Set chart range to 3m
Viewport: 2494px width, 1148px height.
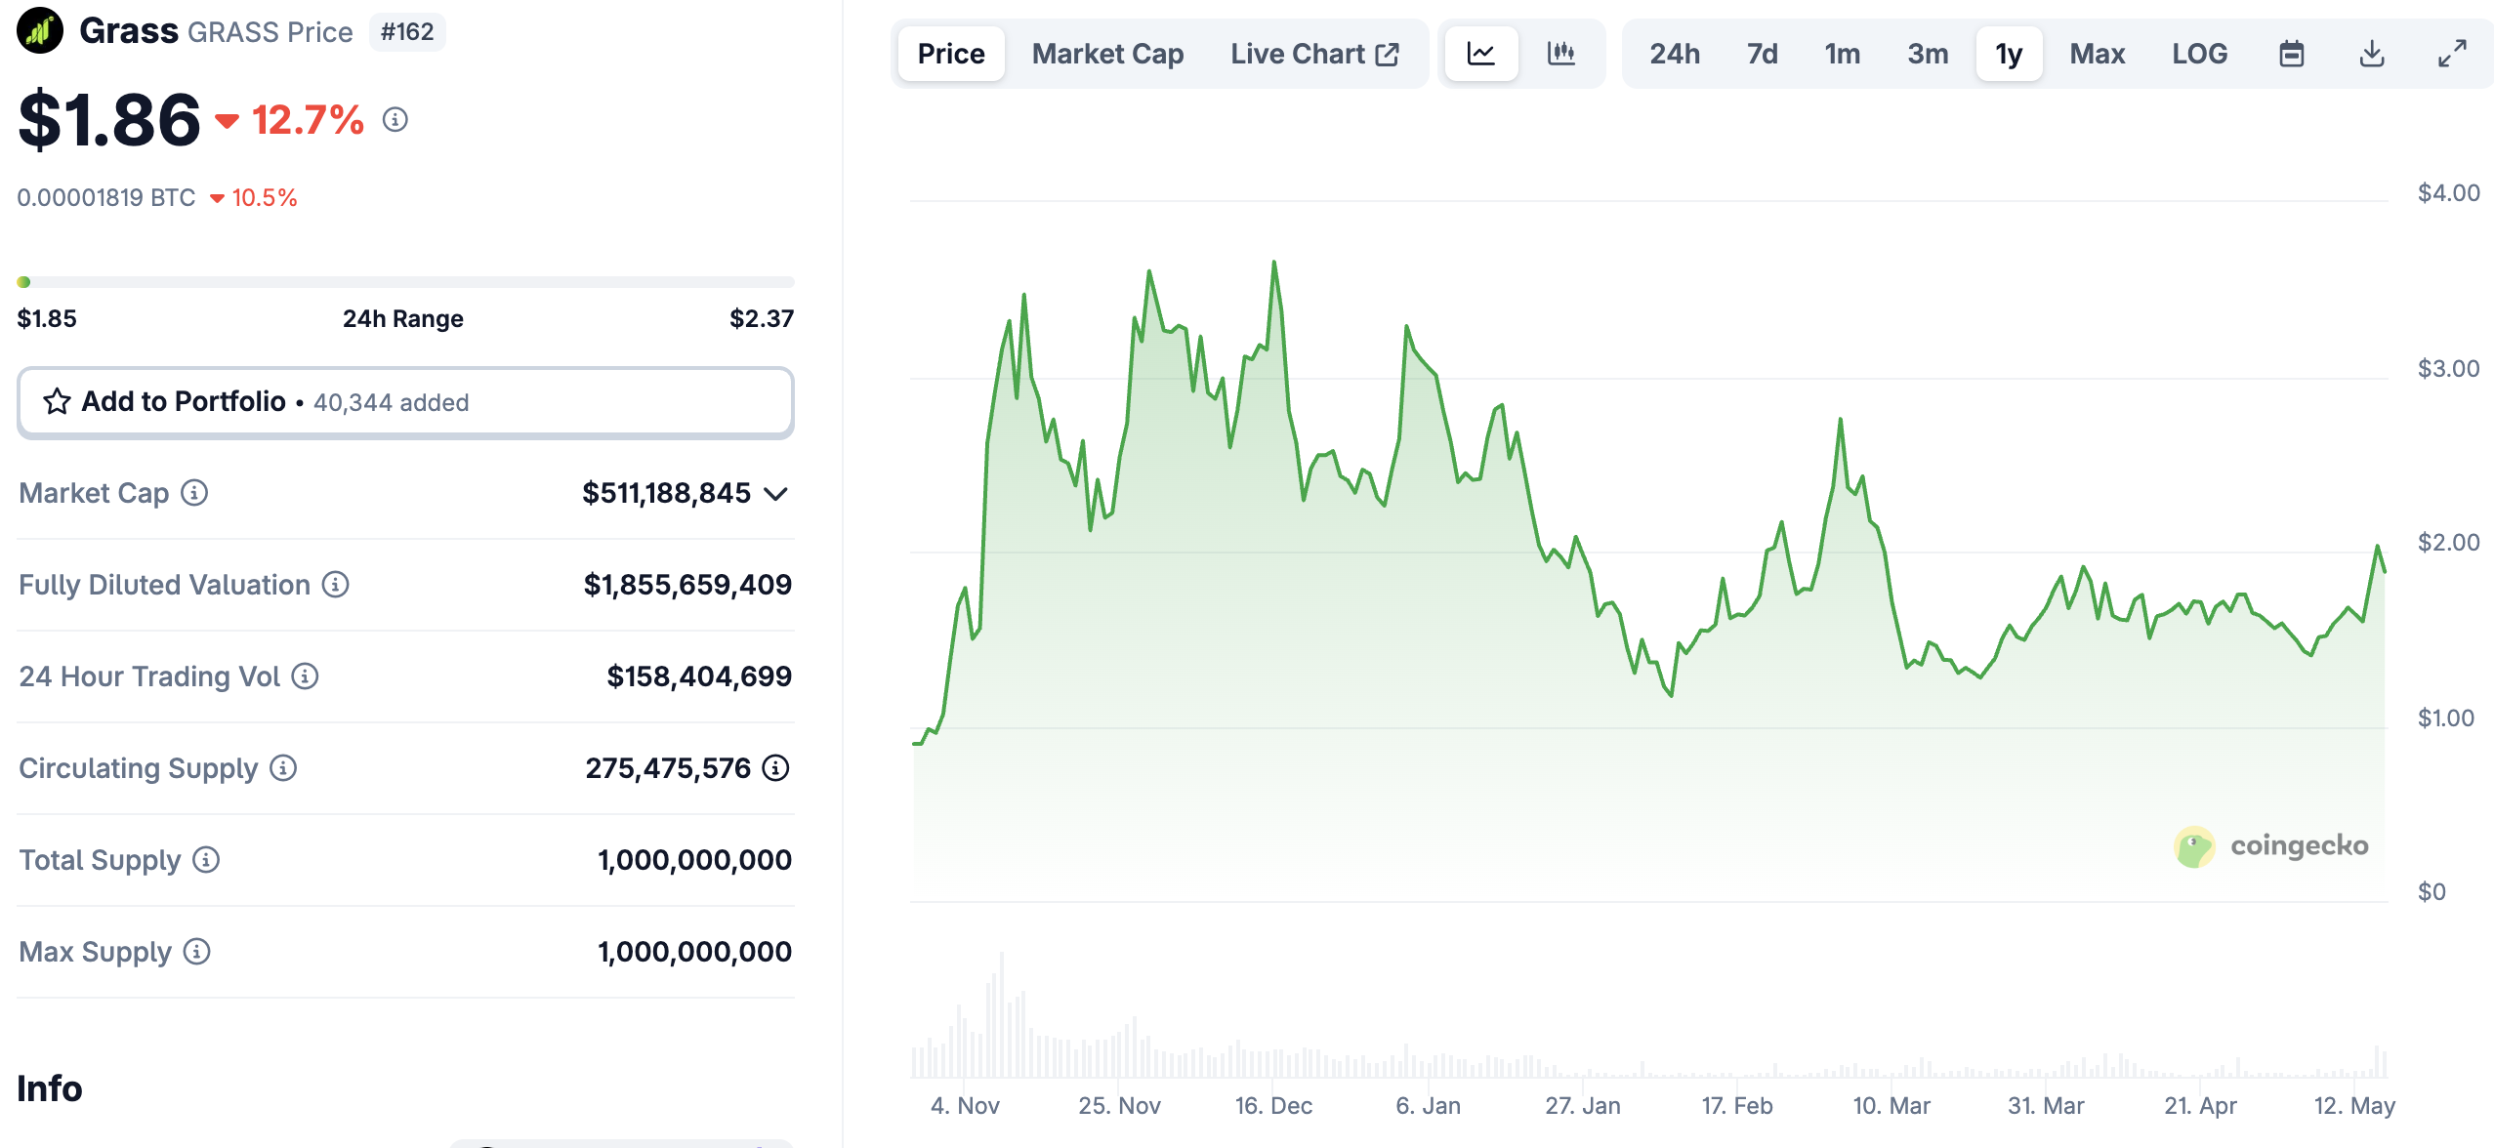(x=1928, y=54)
